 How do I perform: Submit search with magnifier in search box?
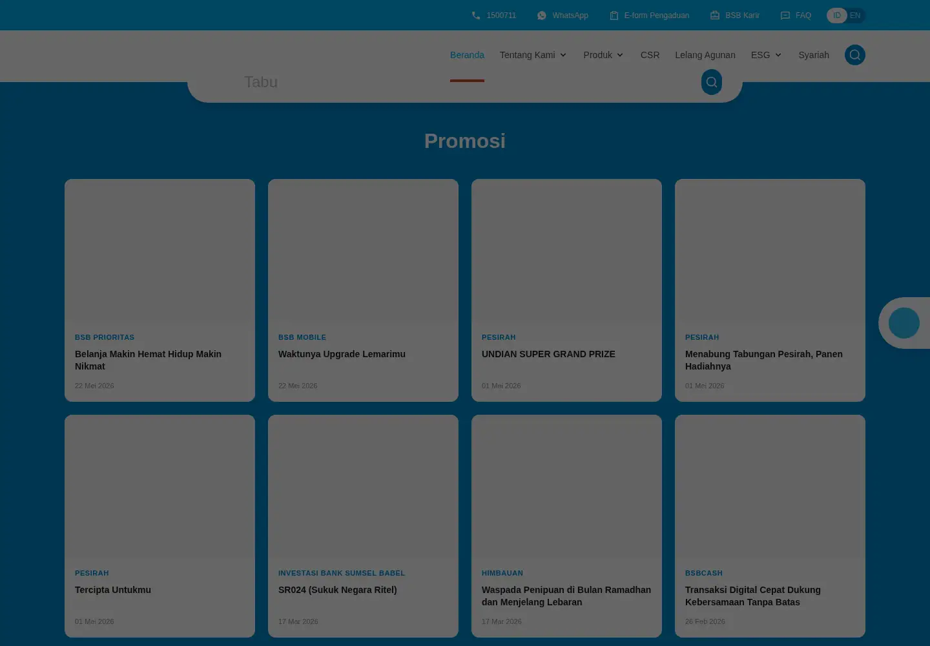(x=712, y=82)
